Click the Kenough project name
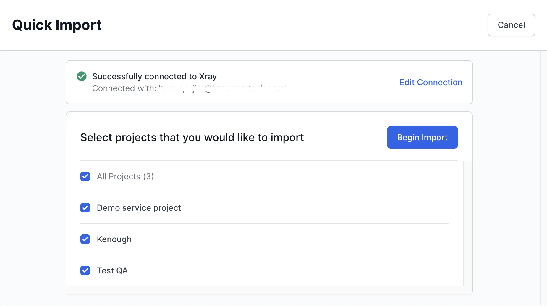This screenshot has height=306, width=547. click(114, 239)
